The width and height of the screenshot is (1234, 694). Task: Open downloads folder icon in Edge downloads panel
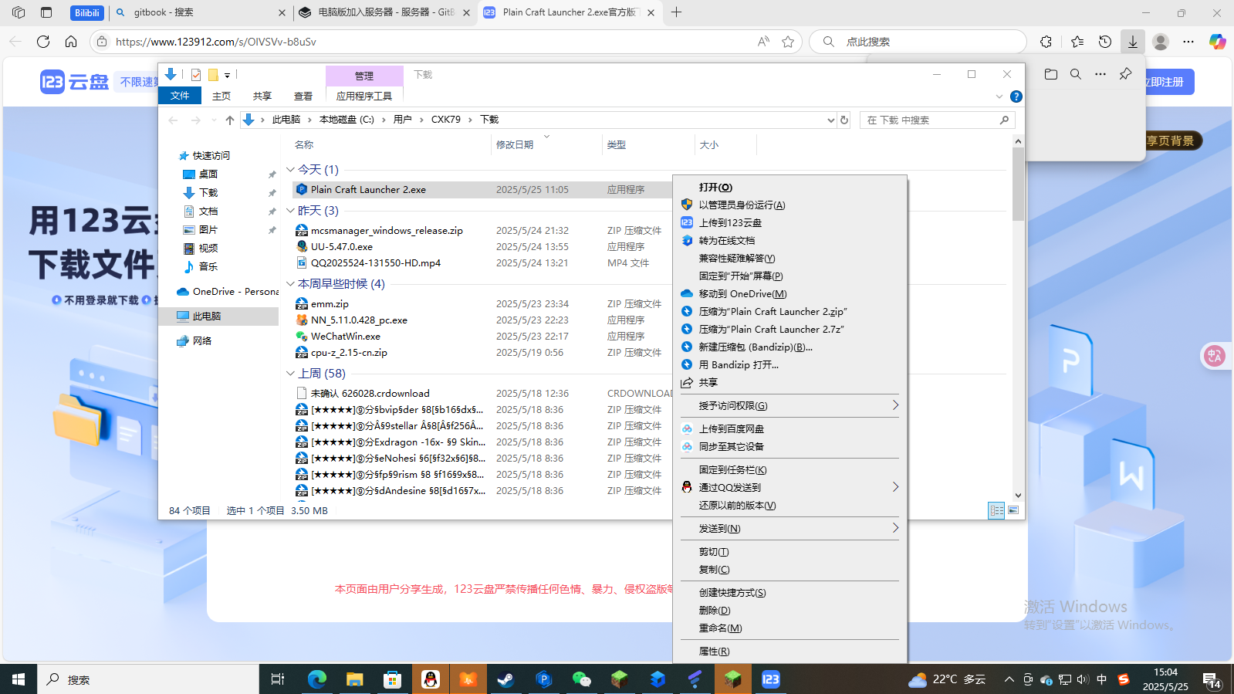[x=1051, y=74]
